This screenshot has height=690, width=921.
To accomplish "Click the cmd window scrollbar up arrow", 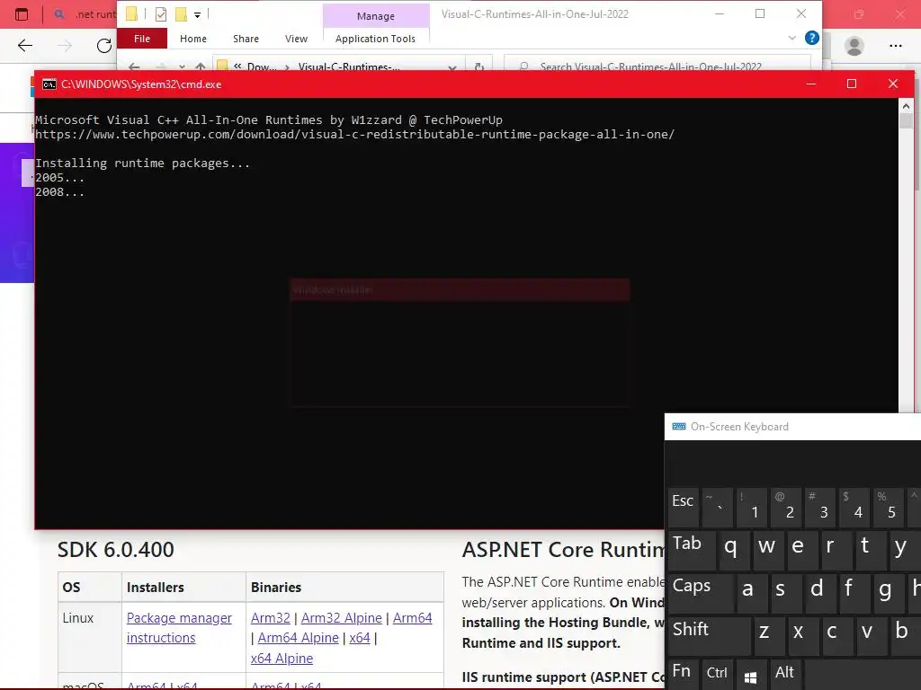I will point(906,106).
